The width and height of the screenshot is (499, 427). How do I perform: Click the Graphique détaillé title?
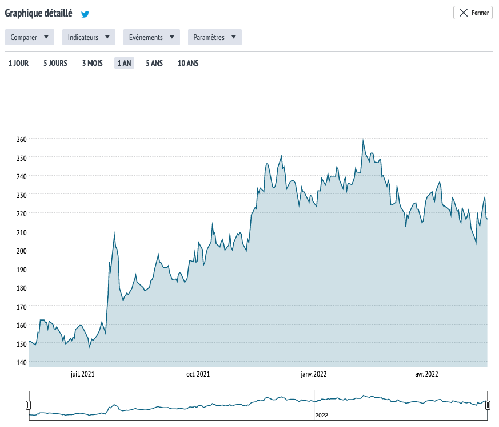point(38,13)
